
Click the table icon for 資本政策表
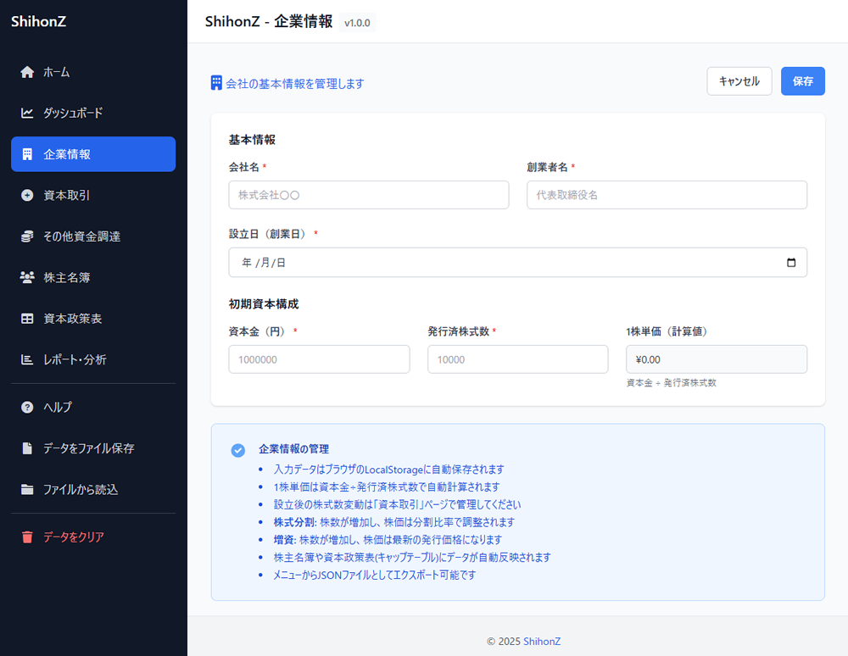[27, 319]
